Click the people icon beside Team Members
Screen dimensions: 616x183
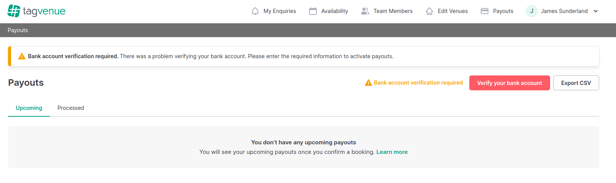coord(365,11)
